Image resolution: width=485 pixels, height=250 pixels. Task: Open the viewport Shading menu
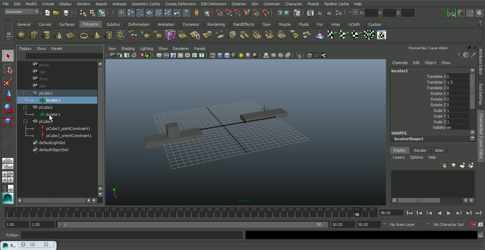point(128,49)
